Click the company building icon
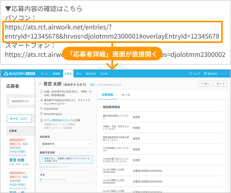This screenshot has height=193, width=231. 205,73
